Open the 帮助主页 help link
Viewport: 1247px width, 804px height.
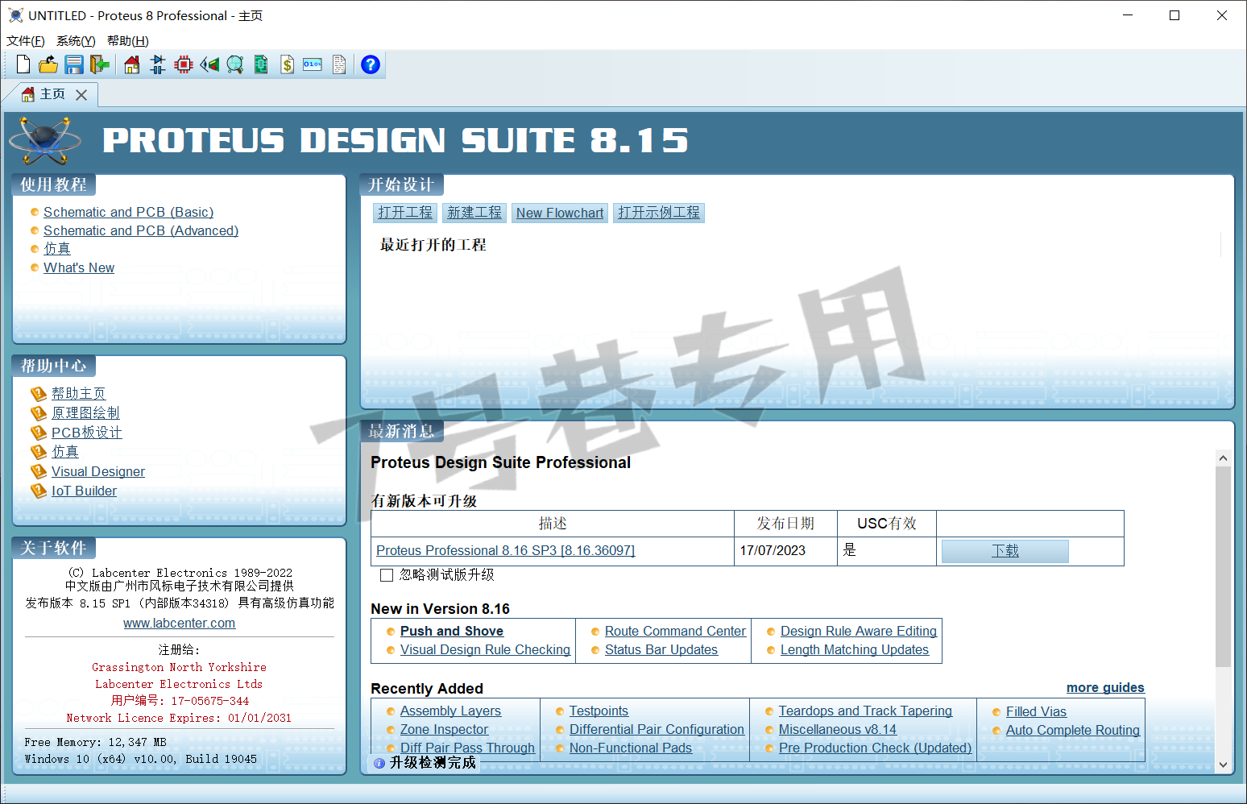pyautogui.click(x=79, y=394)
